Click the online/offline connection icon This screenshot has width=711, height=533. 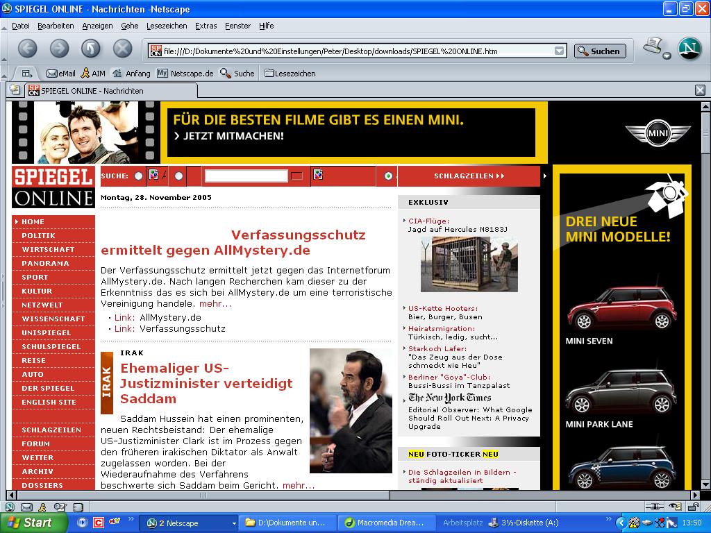coord(654,507)
